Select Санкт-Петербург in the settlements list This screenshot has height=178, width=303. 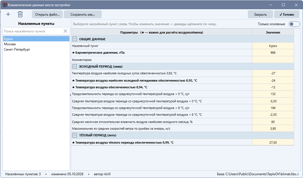click(36, 49)
